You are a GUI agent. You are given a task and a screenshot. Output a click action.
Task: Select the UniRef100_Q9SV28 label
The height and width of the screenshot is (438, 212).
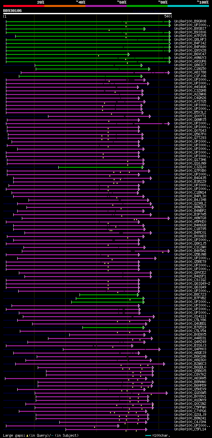click(190, 50)
